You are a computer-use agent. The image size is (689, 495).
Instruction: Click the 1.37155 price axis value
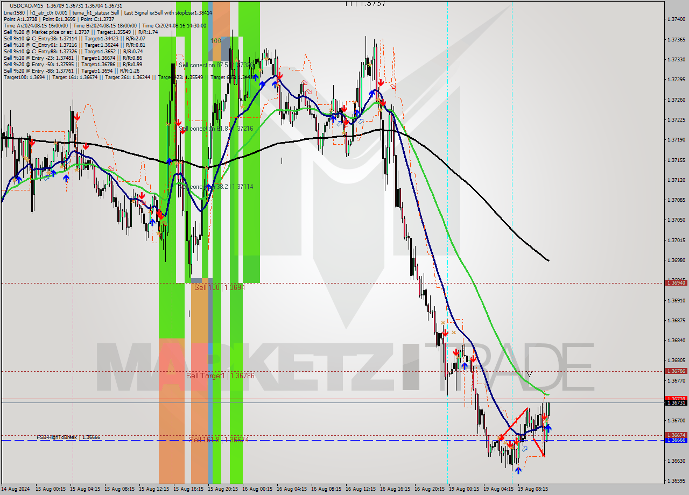click(676, 160)
